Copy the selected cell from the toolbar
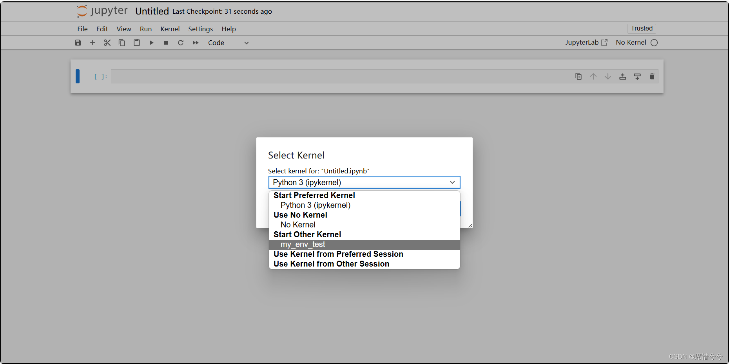Image resolution: width=729 pixels, height=364 pixels. [122, 43]
